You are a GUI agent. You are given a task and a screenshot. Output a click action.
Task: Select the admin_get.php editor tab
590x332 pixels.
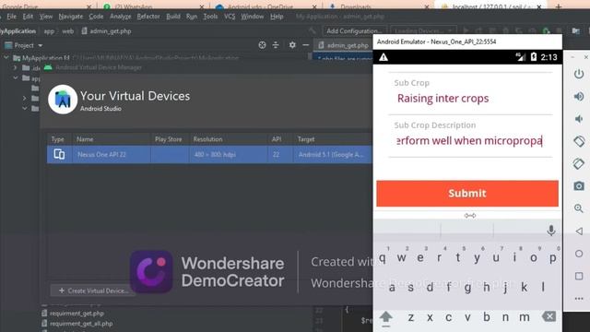click(343, 45)
